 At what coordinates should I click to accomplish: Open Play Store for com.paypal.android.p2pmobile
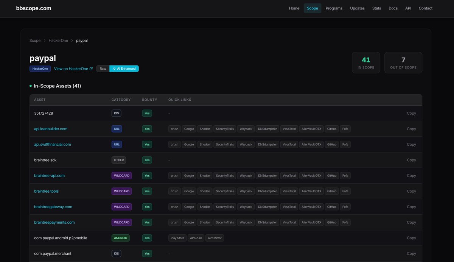tap(177, 238)
